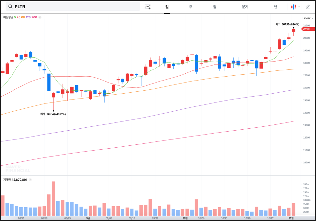Click the 거래량 volume label
The height and width of the screenshot is (221, 316).
click(x=7, y=180)
